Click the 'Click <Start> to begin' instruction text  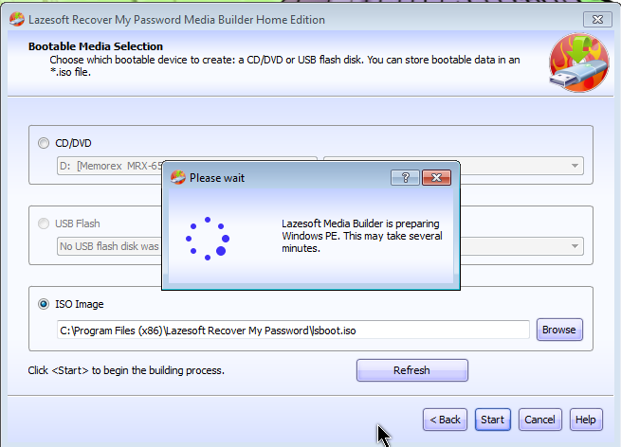click(126, 370)
